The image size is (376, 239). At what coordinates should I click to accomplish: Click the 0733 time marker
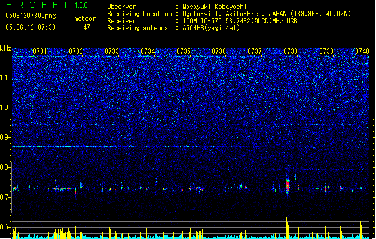coord(112,51)
